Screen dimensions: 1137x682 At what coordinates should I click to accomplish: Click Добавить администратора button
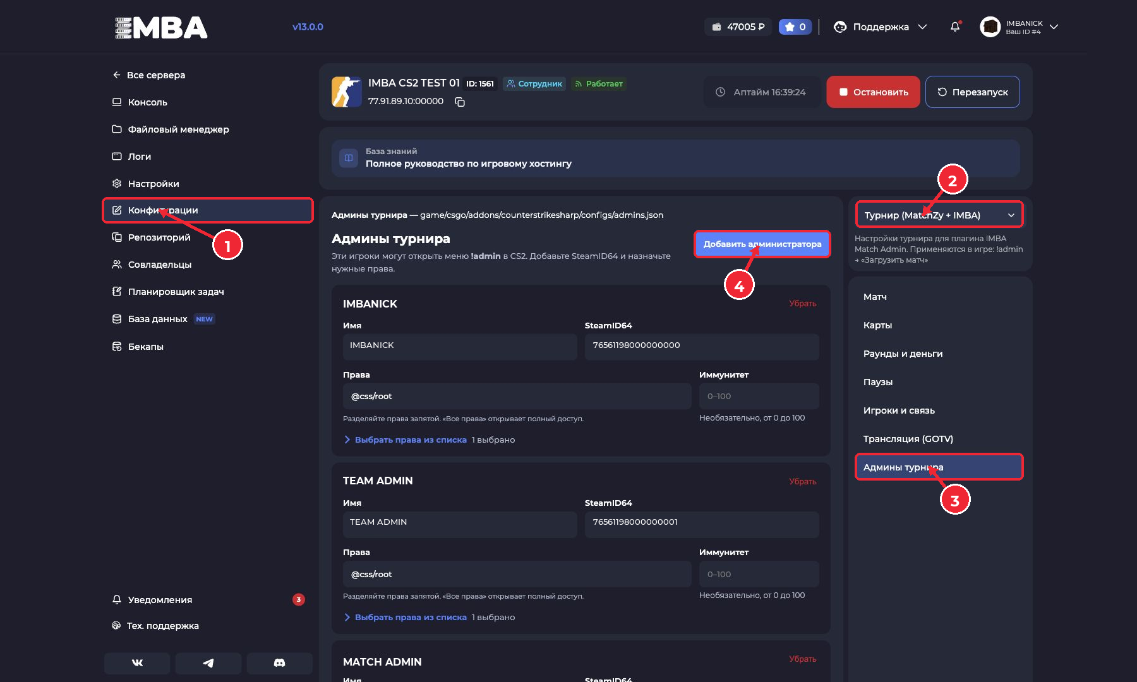[762, 244]
